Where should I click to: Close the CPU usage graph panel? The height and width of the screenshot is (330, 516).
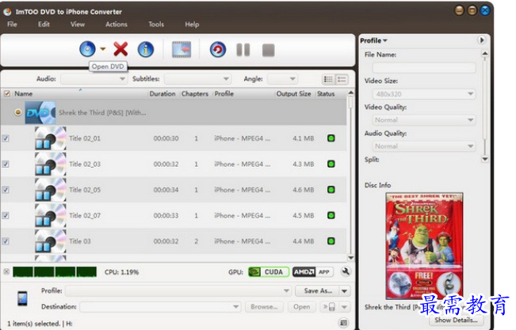click(x=6, y=271)
